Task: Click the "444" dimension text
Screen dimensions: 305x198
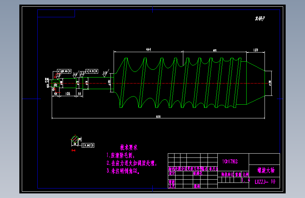Action: point(148,49)
